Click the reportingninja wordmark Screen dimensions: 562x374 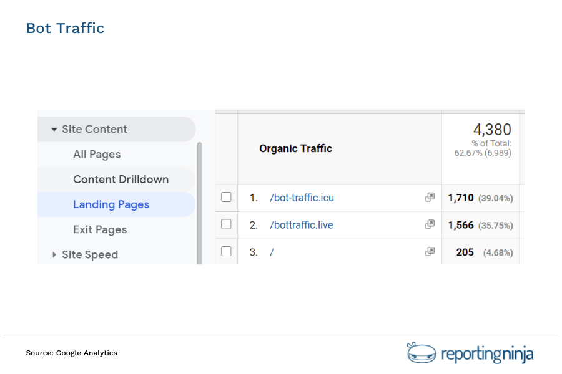click(487, 354)
